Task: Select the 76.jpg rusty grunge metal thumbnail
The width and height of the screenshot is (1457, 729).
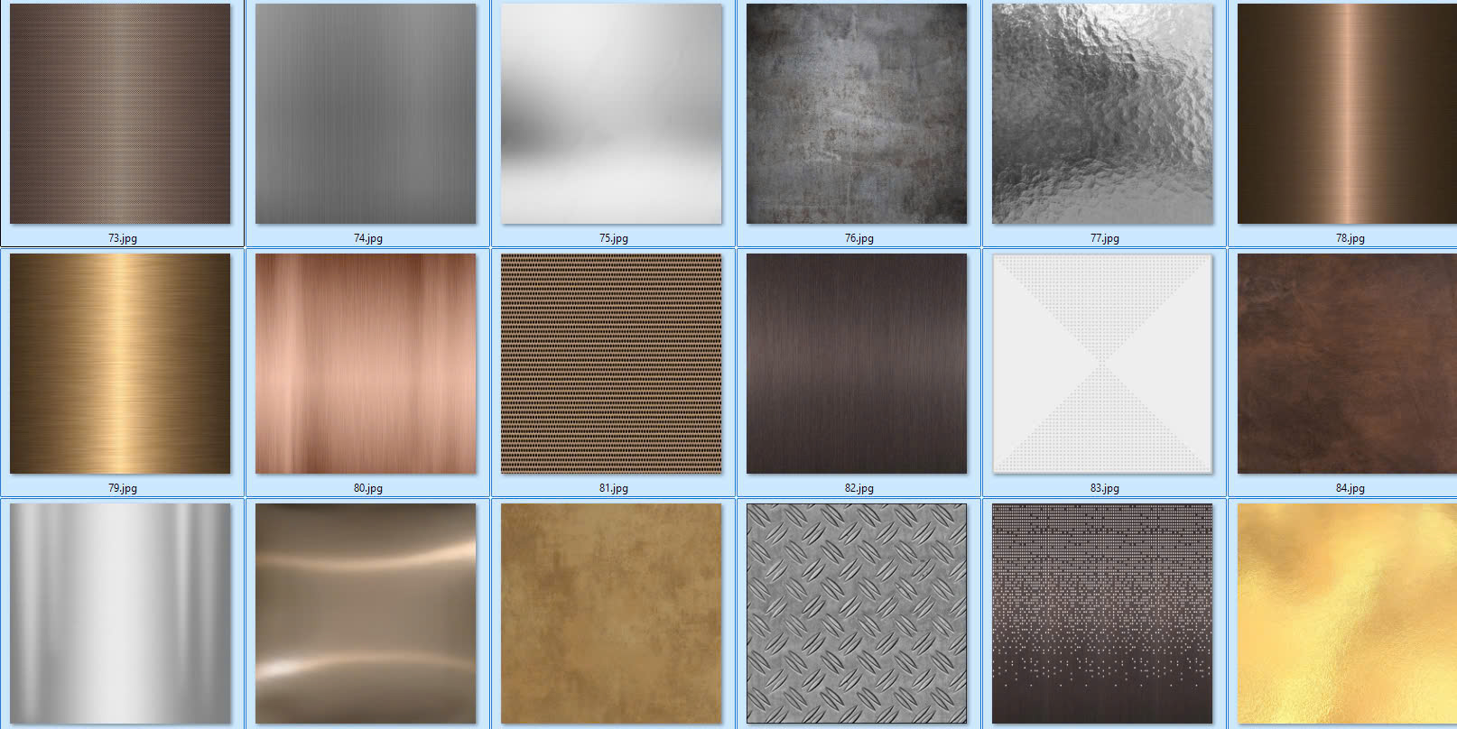Action: click(857, 114)
